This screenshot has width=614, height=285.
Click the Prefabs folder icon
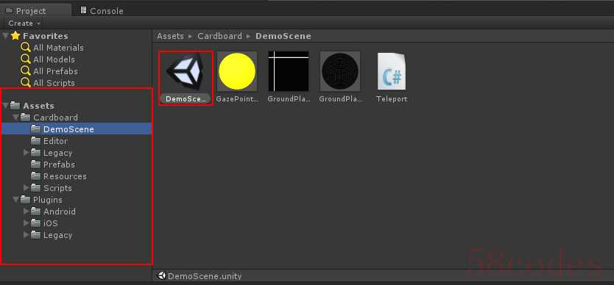36,164
